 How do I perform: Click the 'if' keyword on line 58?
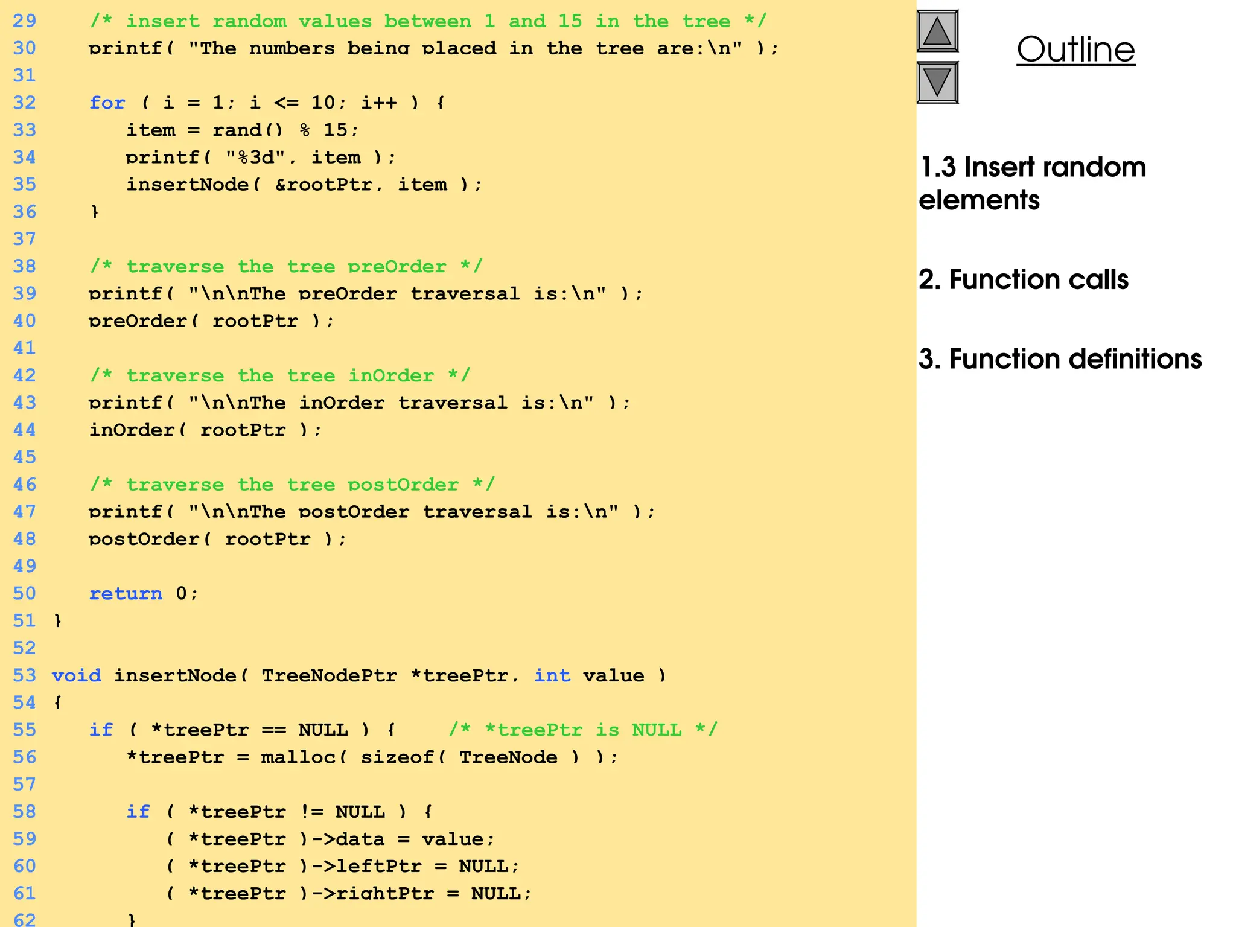[x=138, y=812]
